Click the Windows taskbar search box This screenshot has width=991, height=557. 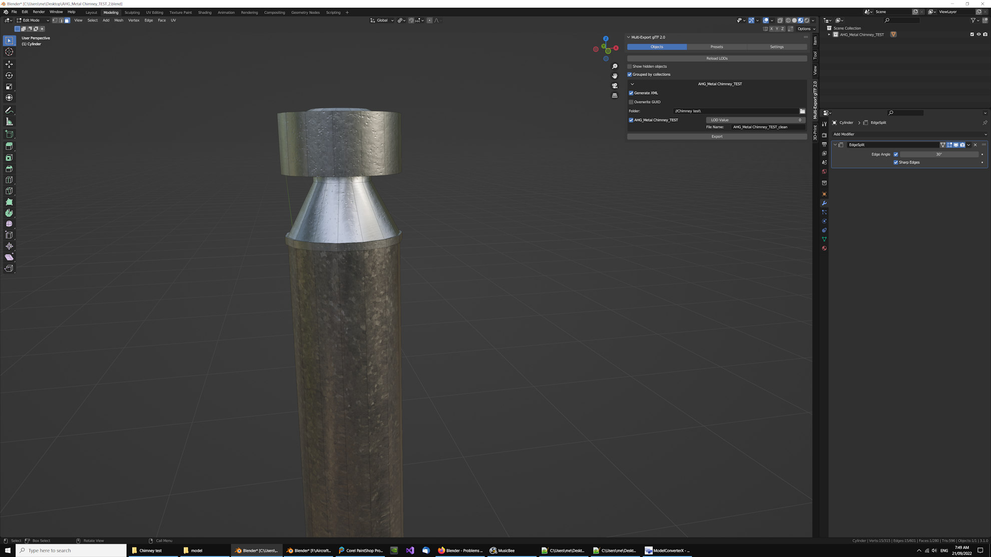(72, 550)
